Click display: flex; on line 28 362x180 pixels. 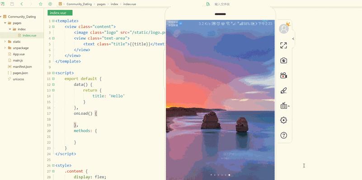click(x=90, y=177)
